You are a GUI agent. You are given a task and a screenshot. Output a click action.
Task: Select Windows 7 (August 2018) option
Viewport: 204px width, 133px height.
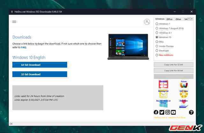pyautogui.click(x=157, y=28)
